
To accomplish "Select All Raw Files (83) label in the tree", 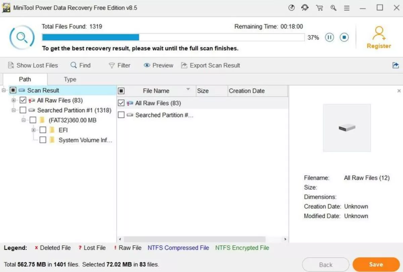I will pyautogui.click(x=60, y=100).
